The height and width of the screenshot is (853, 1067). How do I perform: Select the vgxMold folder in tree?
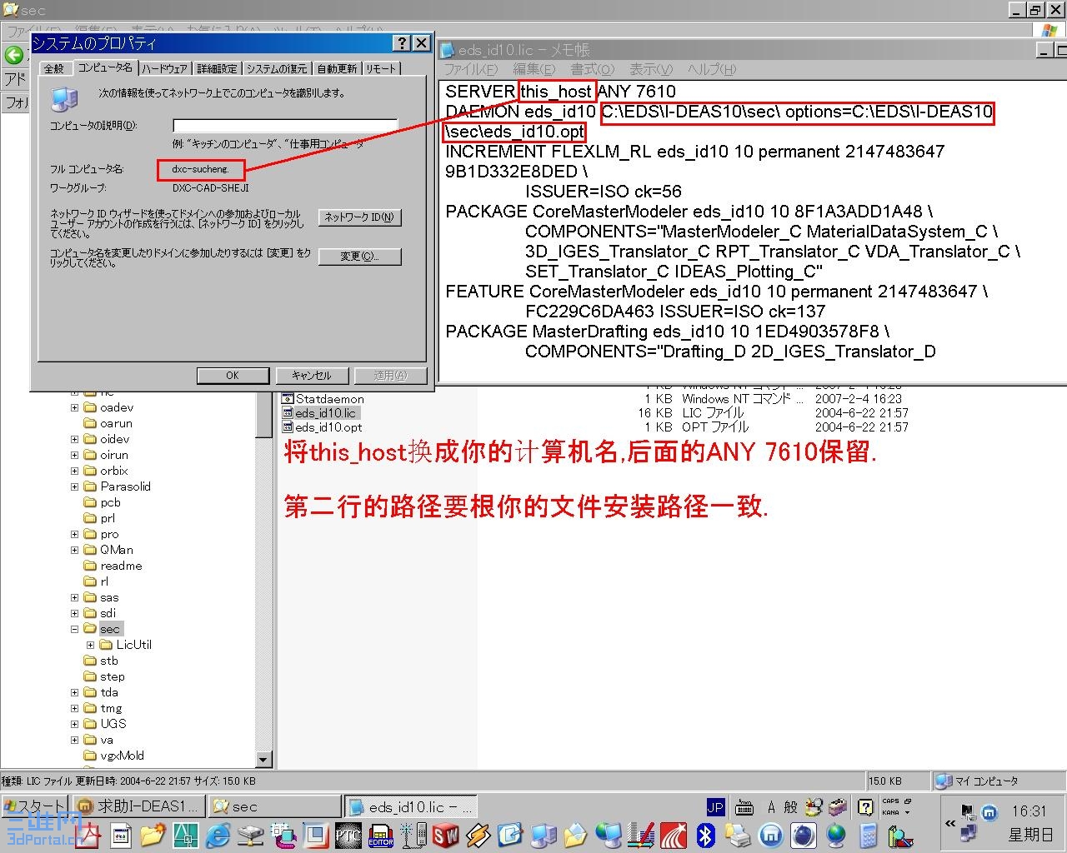click(122, 756)
